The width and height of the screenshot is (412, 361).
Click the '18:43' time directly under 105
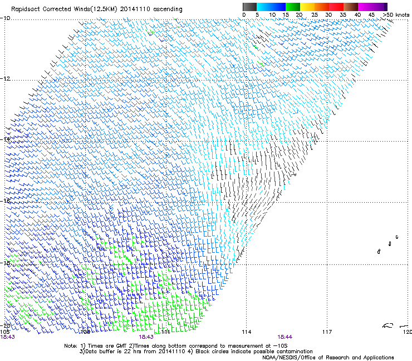(8, 337)
